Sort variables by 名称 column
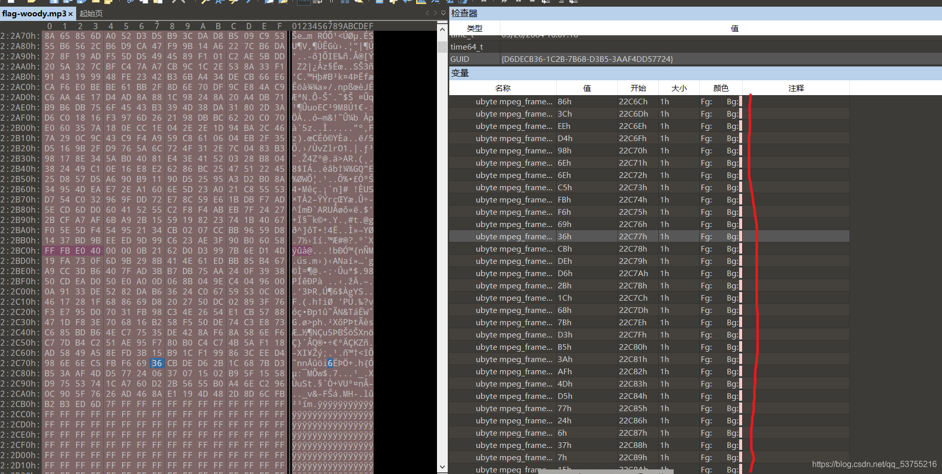 pos(502,88)
